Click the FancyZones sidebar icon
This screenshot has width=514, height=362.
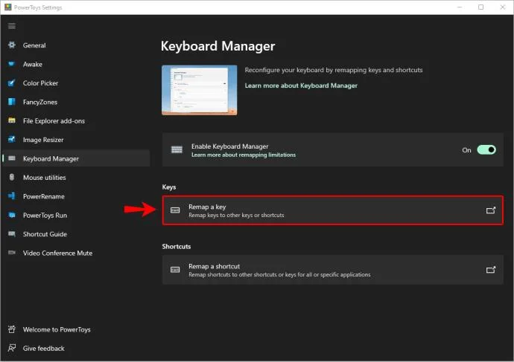(12, 102)
